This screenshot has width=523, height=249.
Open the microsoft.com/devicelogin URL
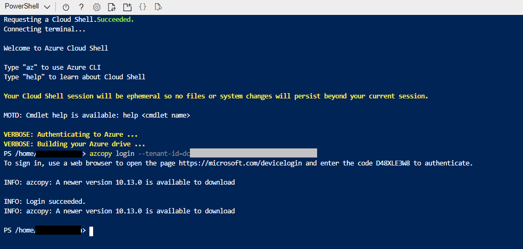pyautogui.click(x=242, y=163)
